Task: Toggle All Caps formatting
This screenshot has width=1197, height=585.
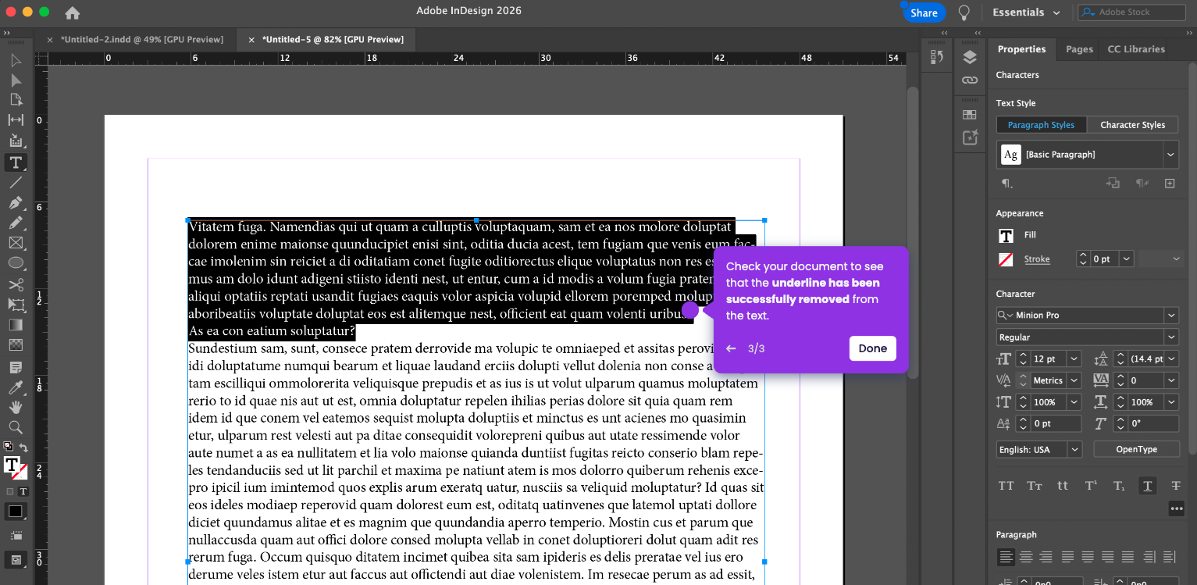Action: [1006, 486]
